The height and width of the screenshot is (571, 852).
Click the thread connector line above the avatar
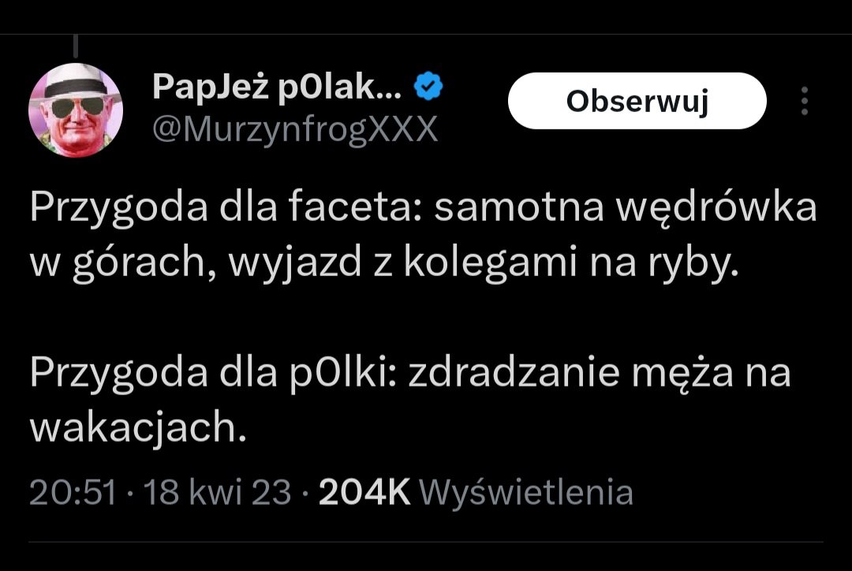(77, 46)
